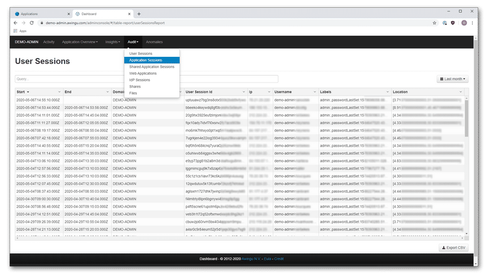Select start time 2020-05-06T14:55:10.000Z
This screenshot has width=487, height=274.
[38, 100]
